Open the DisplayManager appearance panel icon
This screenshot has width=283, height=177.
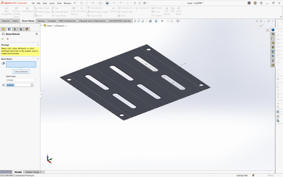click(27, 29)
